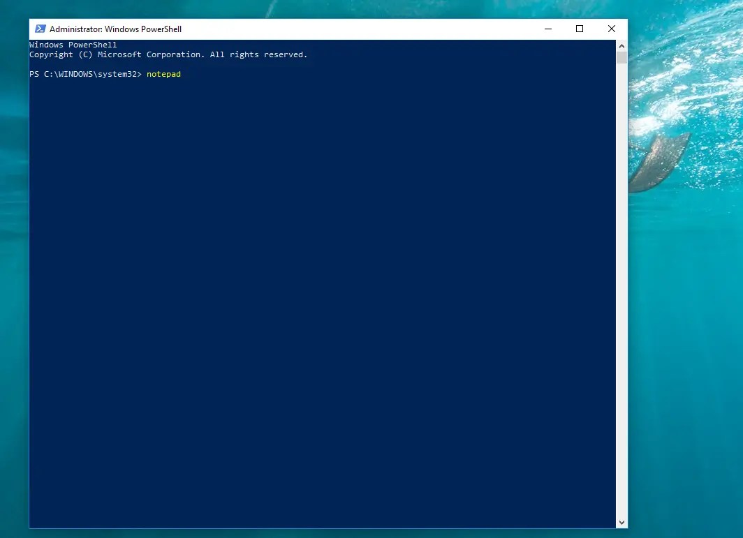Viewport: 743px width, 538px height.
Task: Click the scrollbar up arrow
Action: 621,45
